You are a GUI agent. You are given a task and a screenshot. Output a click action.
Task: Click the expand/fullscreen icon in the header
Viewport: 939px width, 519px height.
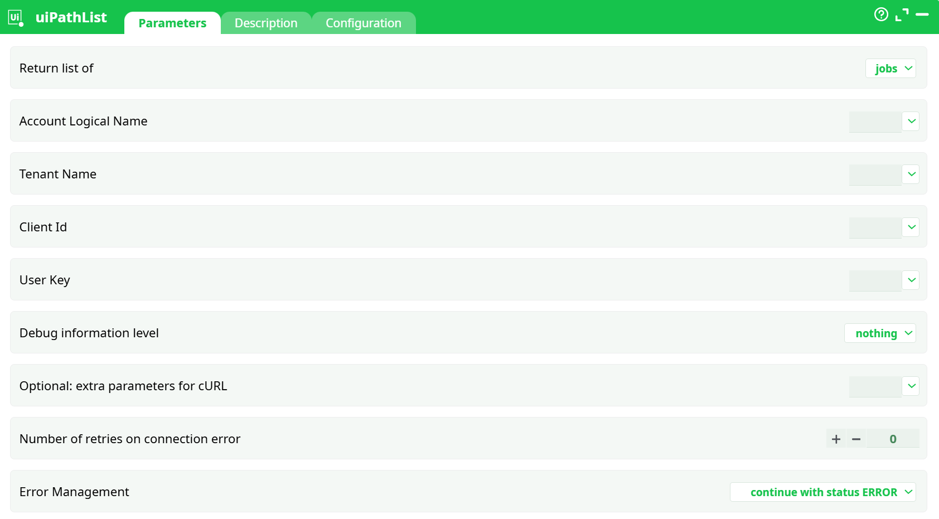903,14
